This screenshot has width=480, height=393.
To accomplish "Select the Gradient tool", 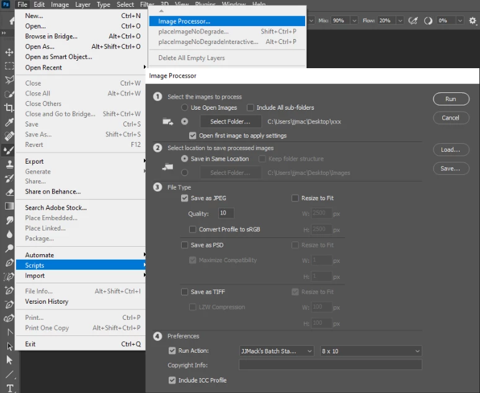I will [9, 206].
